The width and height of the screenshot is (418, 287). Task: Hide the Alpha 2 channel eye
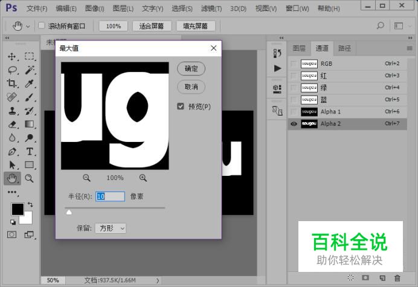point(294,124)
